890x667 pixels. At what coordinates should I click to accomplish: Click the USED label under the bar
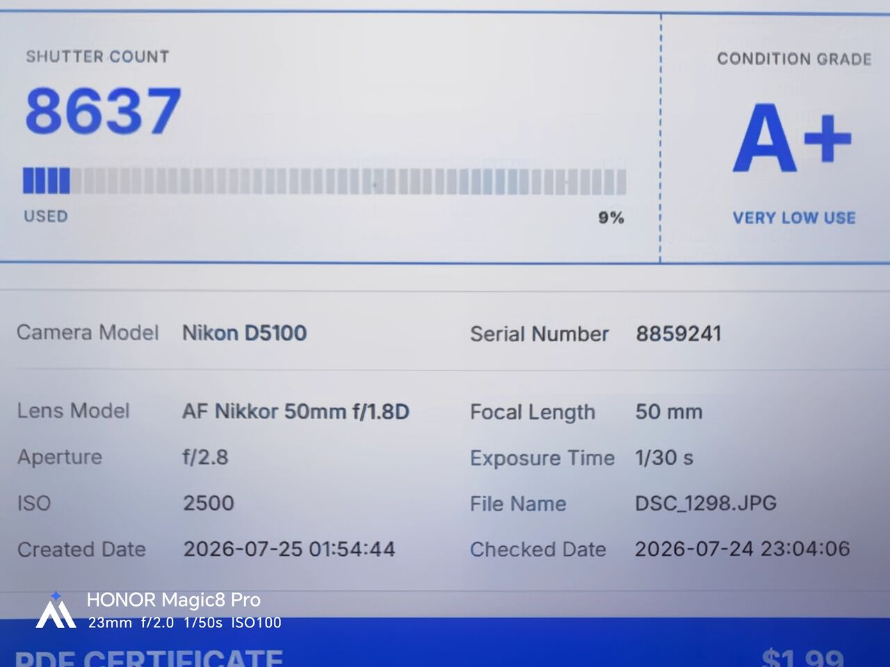click(x=46, y=216)
